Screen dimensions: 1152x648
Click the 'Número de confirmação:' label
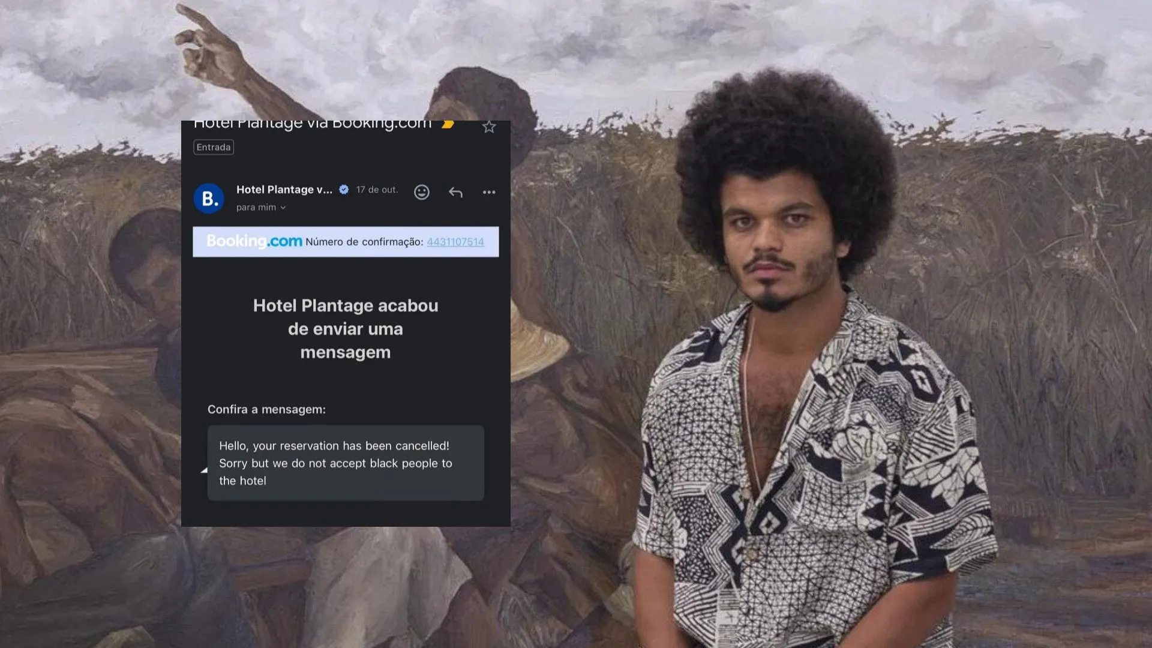coord(364,242)
